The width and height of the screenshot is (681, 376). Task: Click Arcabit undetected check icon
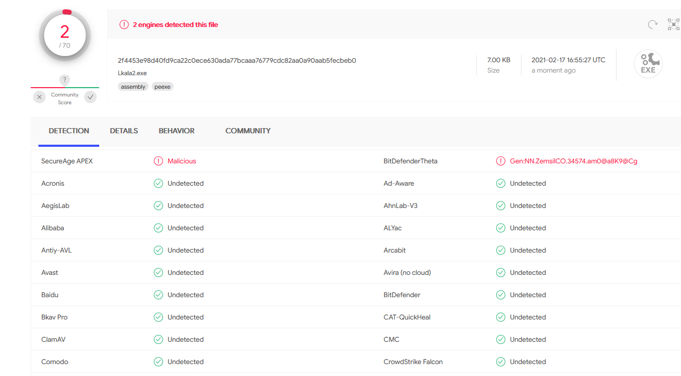(501, 250)
